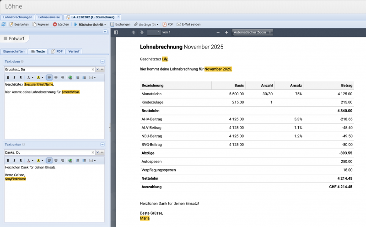Image resolution: width=366 pixels, height=227 pixels.
Task: Zoom out of the PDF preview
Action: [x=218, y=32]
